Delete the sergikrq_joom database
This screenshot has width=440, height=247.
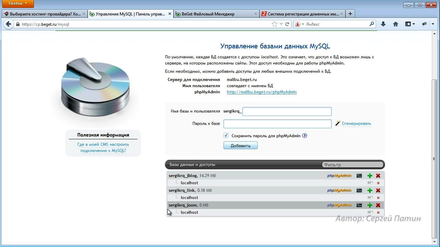point(378,205)
